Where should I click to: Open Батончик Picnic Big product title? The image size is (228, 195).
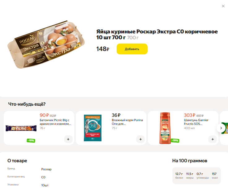[x=55, y=122]
